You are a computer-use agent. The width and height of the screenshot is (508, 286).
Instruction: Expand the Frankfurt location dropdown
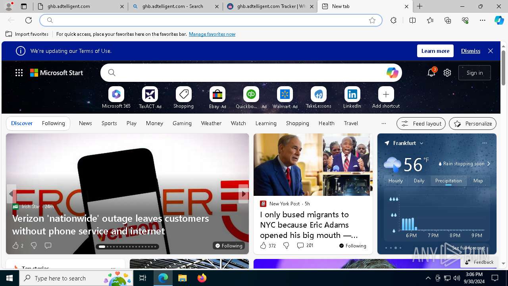point(421,143)
